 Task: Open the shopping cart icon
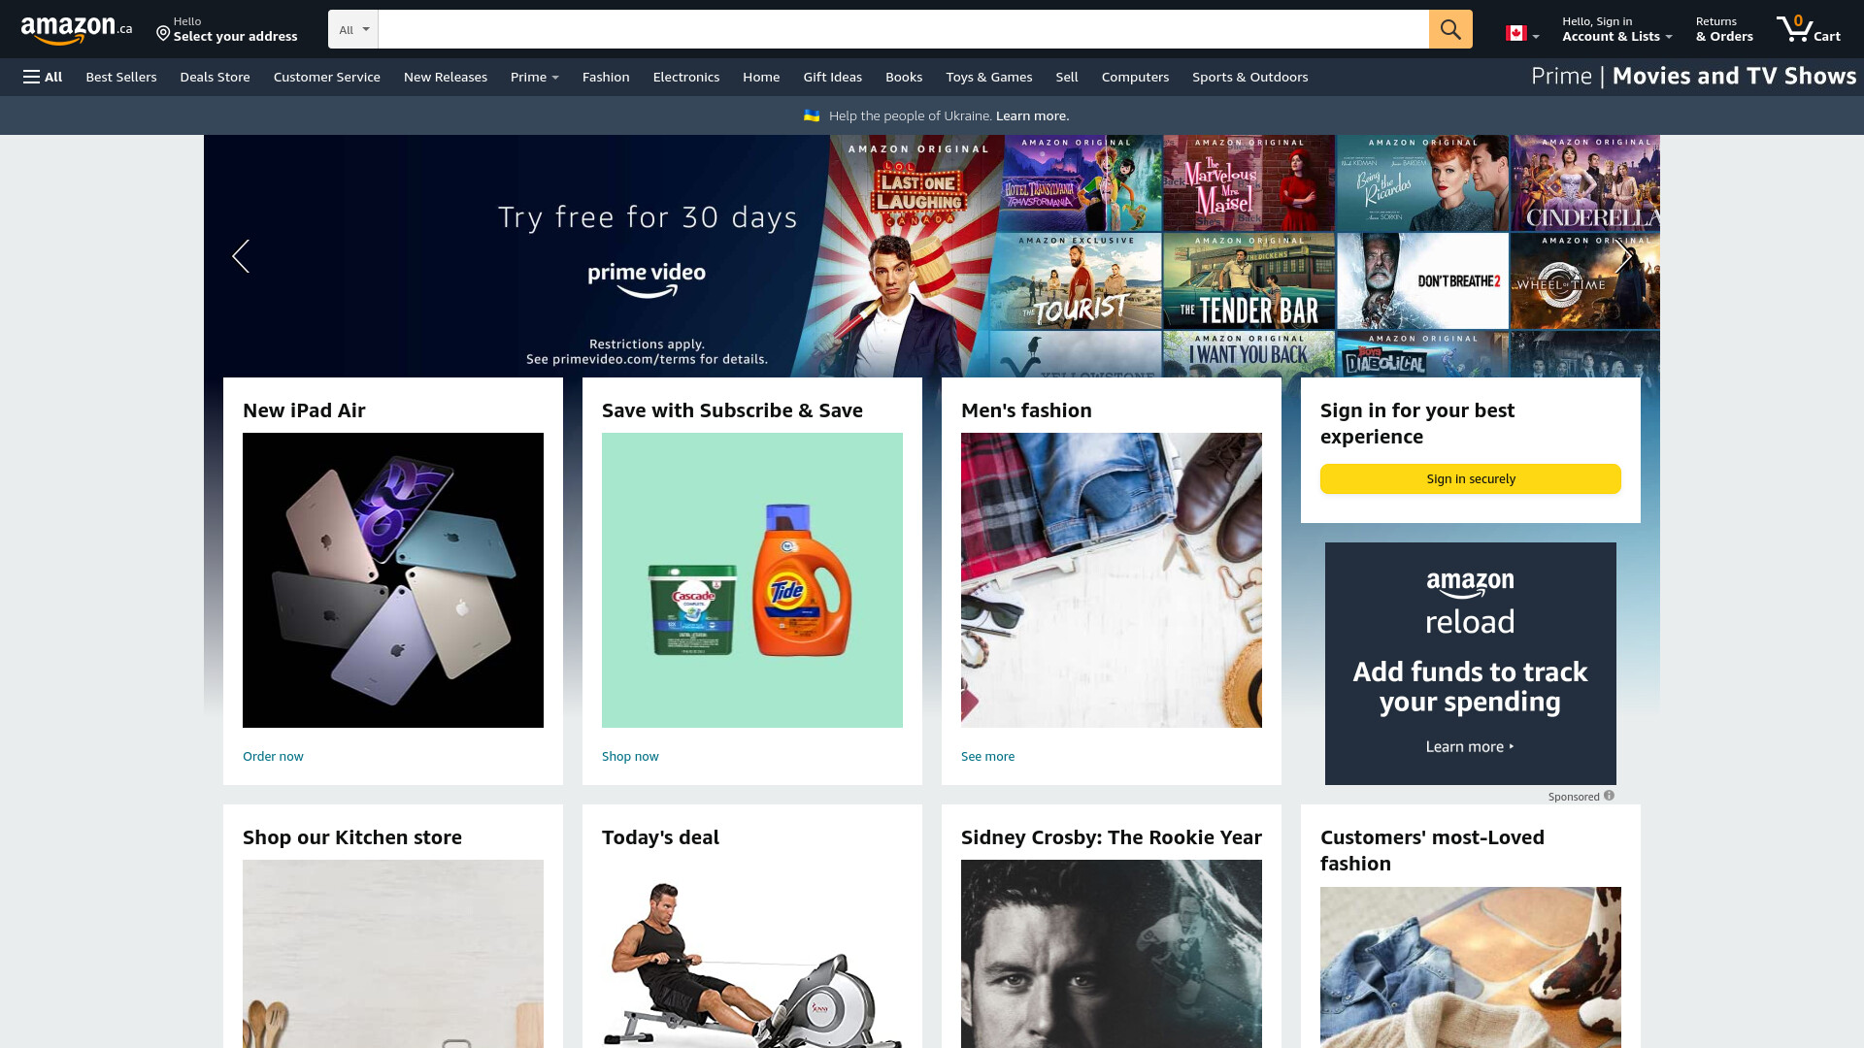coord(1808,29)
